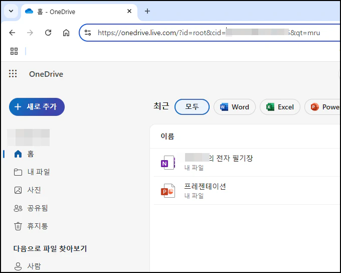Viewport: 341px width, 273px height.
Task: Open the browser apps grid shortcut
Action: (14, 51)
